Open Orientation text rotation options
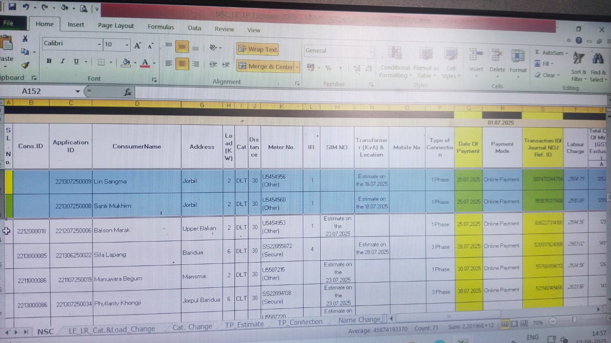 tap(213, 48)
